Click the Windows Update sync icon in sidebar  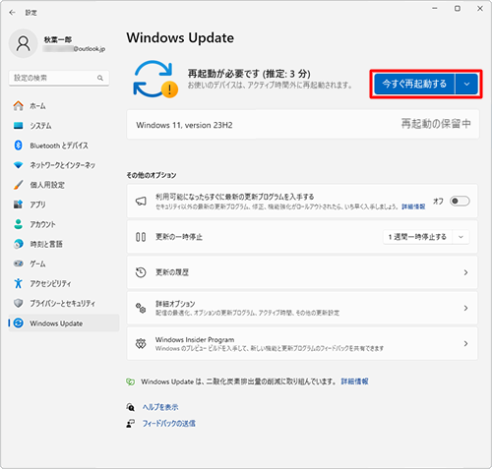click(x=19, y=322)
